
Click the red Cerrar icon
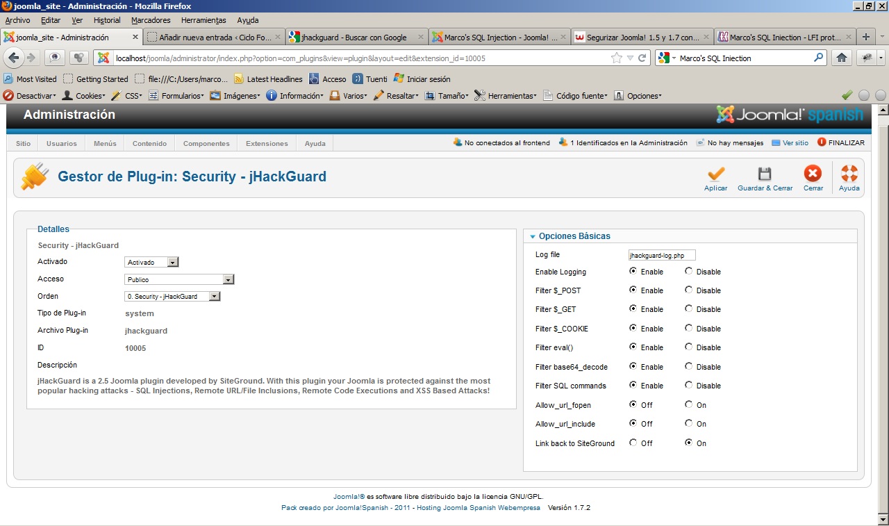[x=813, y=174]
